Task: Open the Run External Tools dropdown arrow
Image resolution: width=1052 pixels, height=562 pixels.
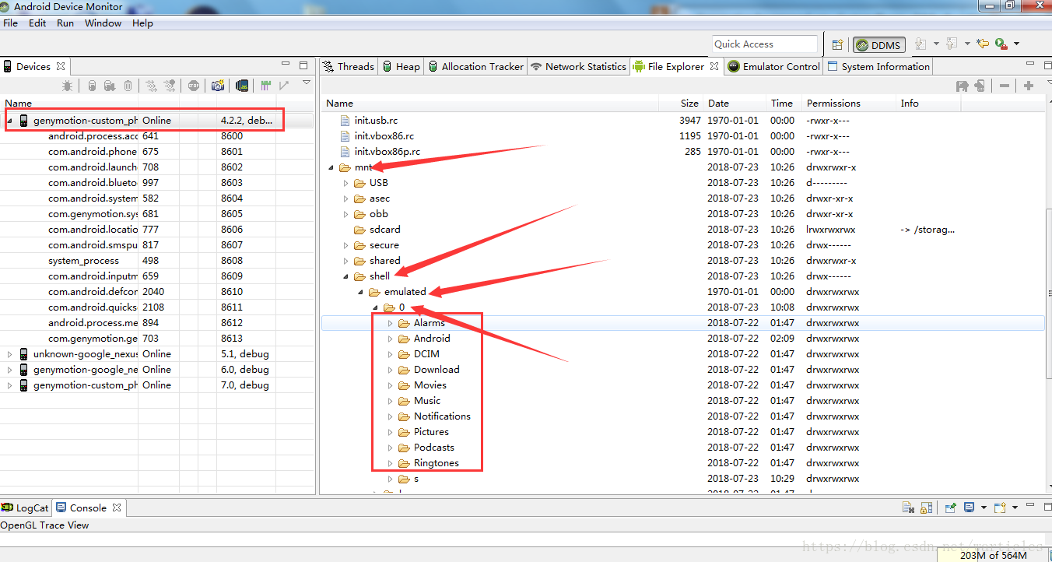Action: pos(1016,44)
